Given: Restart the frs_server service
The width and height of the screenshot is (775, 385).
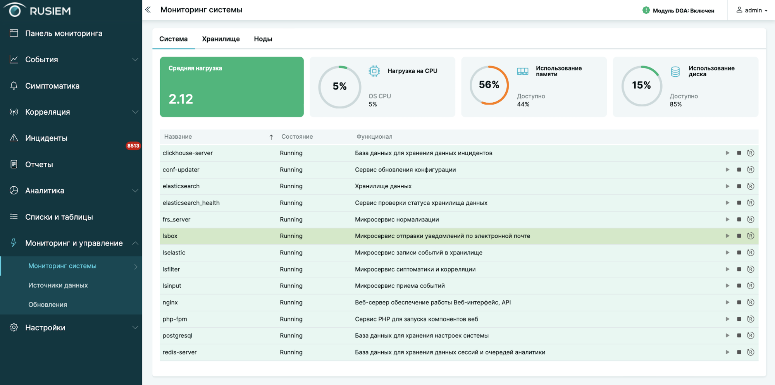Looking at the screenshot, I should 751,219.
